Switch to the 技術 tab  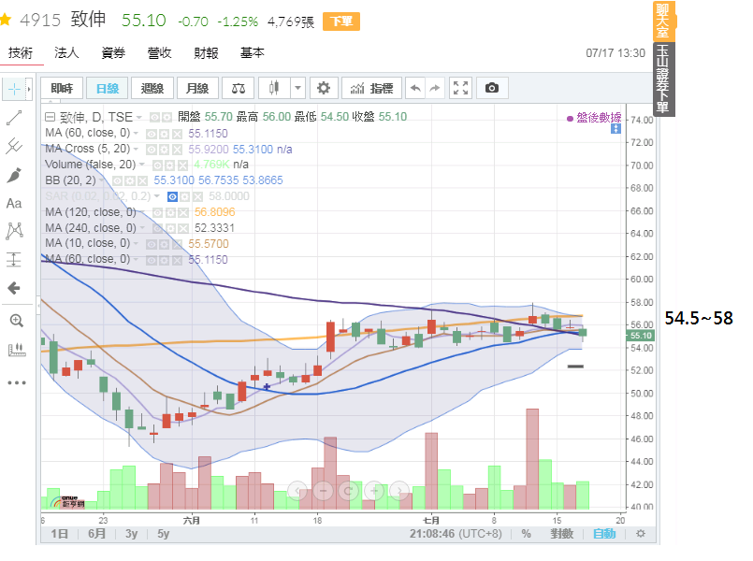pyautogui.click(x=21, y=52)
